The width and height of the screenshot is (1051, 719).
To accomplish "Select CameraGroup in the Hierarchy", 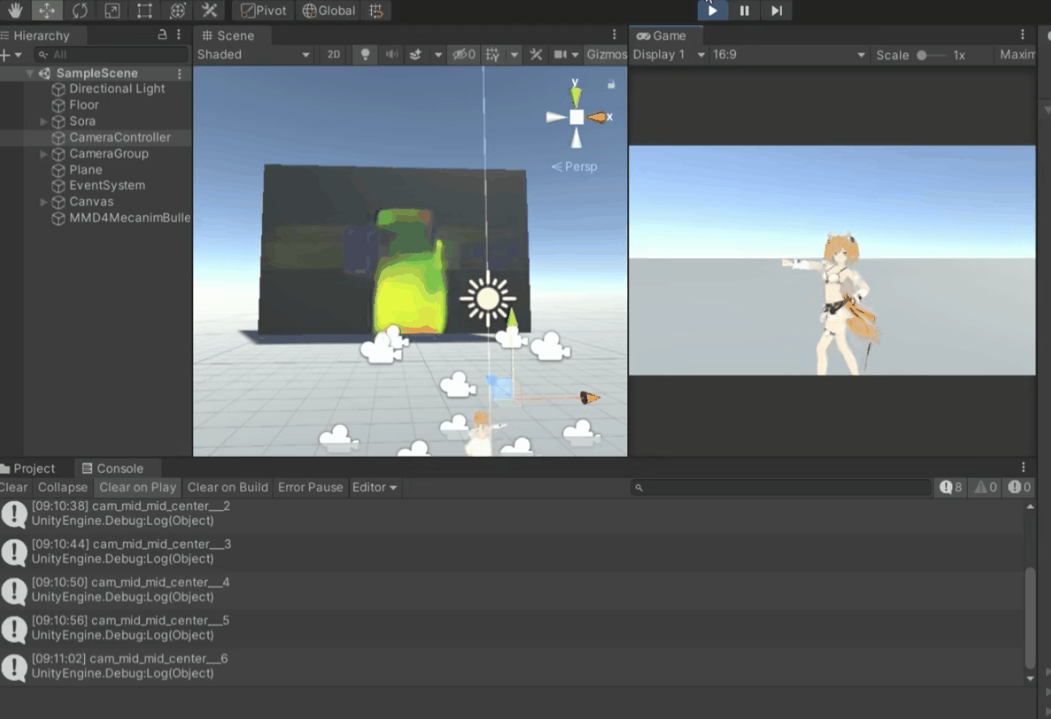I will (x=108, y=154).
